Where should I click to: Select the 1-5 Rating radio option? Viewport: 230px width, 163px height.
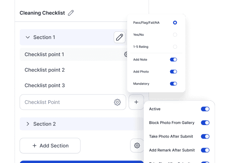tap(175, 47)
